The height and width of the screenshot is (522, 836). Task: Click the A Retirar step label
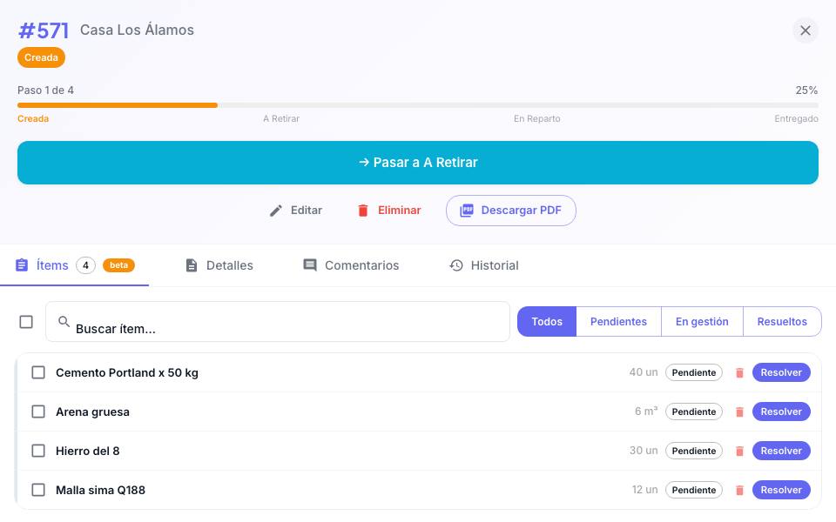click(x=281, y=119)
